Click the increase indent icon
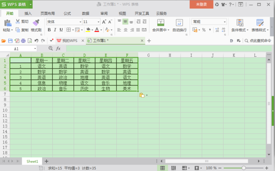Screen dimensions: 275x171 [145, 22]
